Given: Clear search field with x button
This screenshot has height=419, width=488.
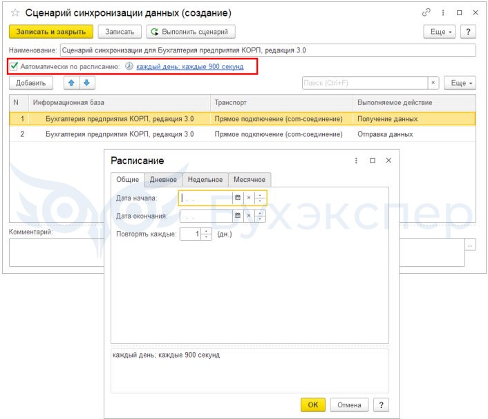Looking at the screenshot, I should (x=433, y=83).
